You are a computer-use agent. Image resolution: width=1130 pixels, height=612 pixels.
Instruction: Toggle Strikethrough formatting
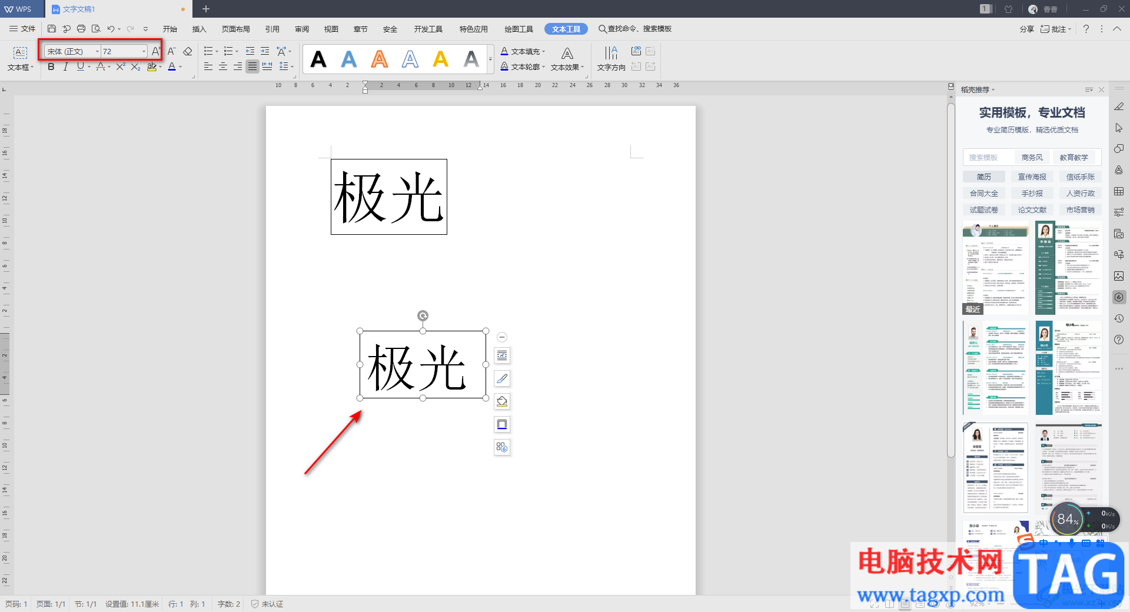tap(101, 66)
